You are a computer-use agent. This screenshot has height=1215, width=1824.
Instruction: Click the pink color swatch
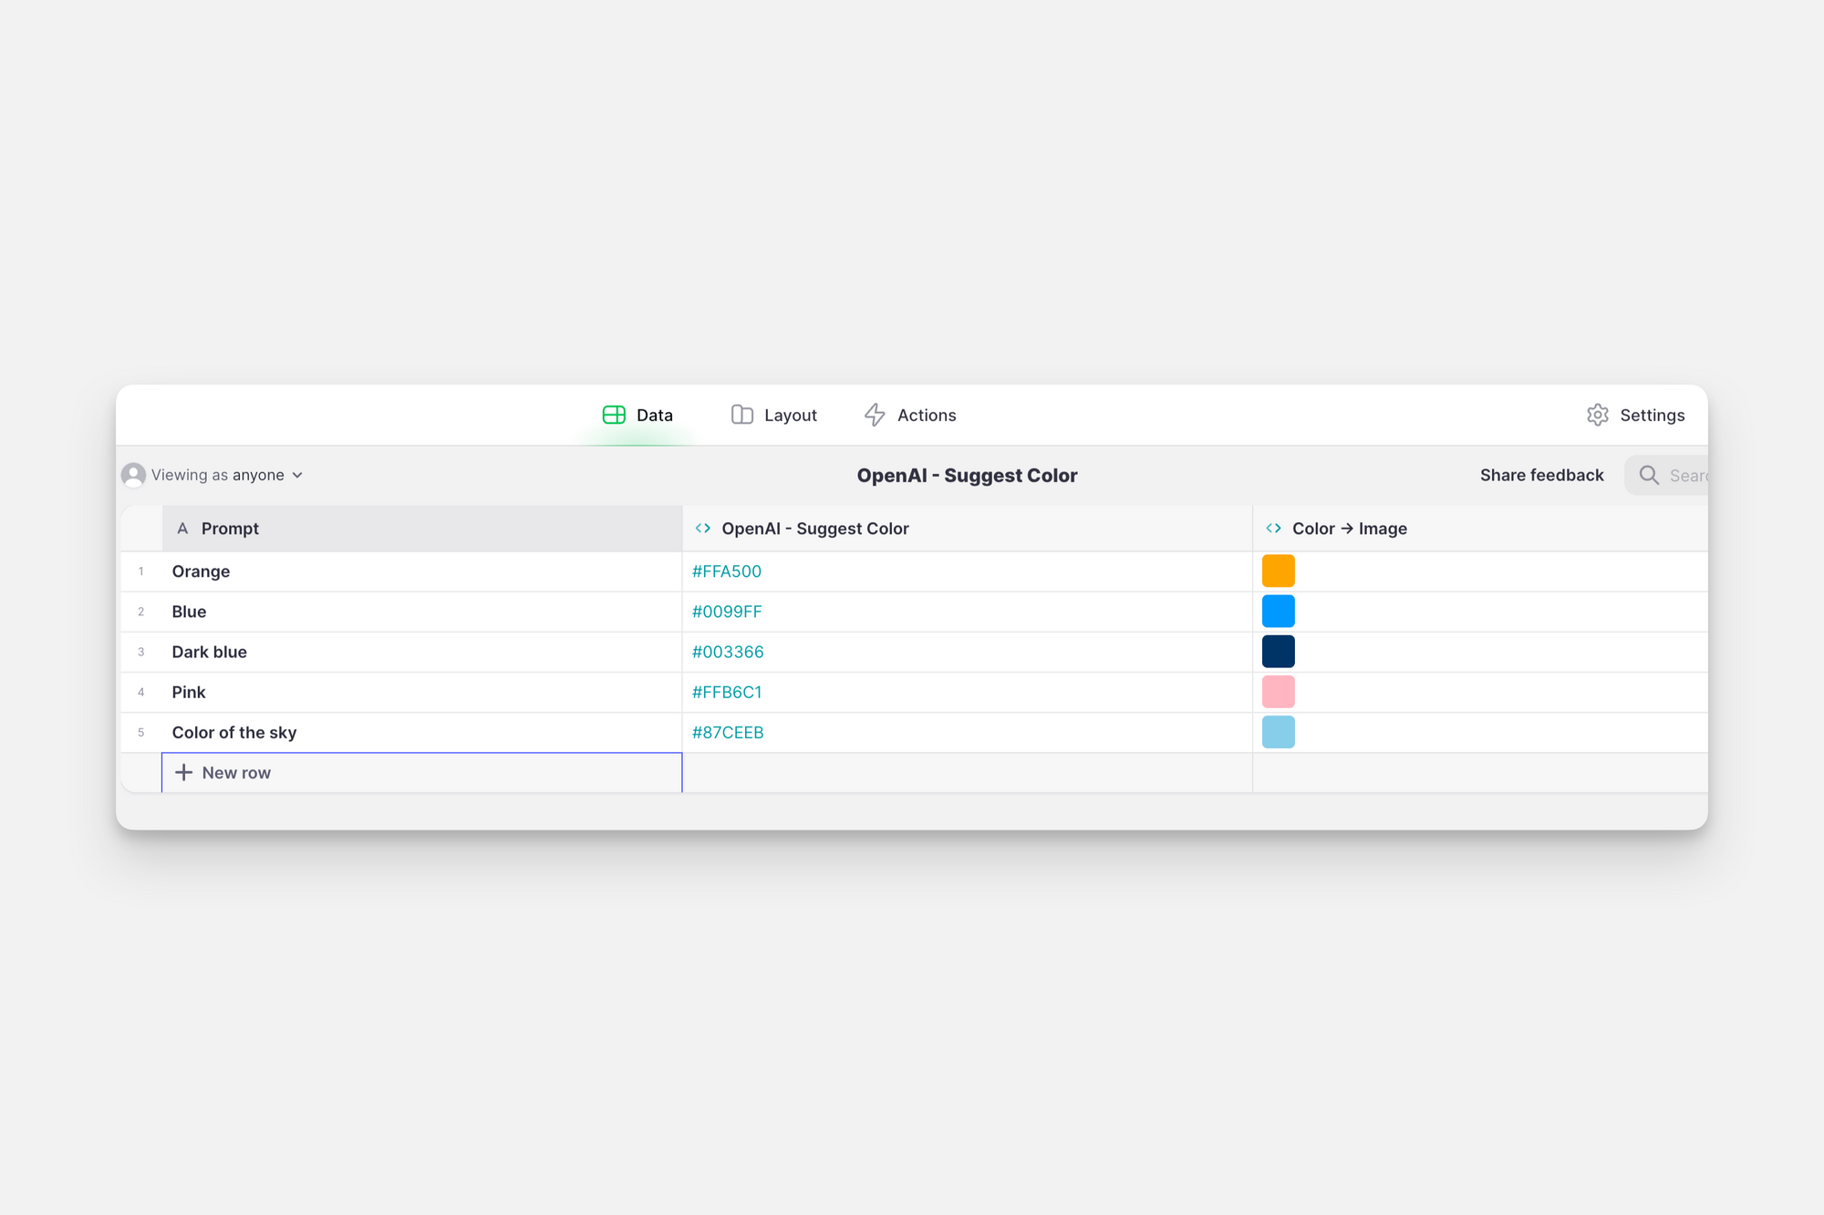(x=1278, y=692)
